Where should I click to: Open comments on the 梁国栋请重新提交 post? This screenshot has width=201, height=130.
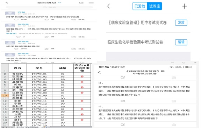click(x=21, y=49)
